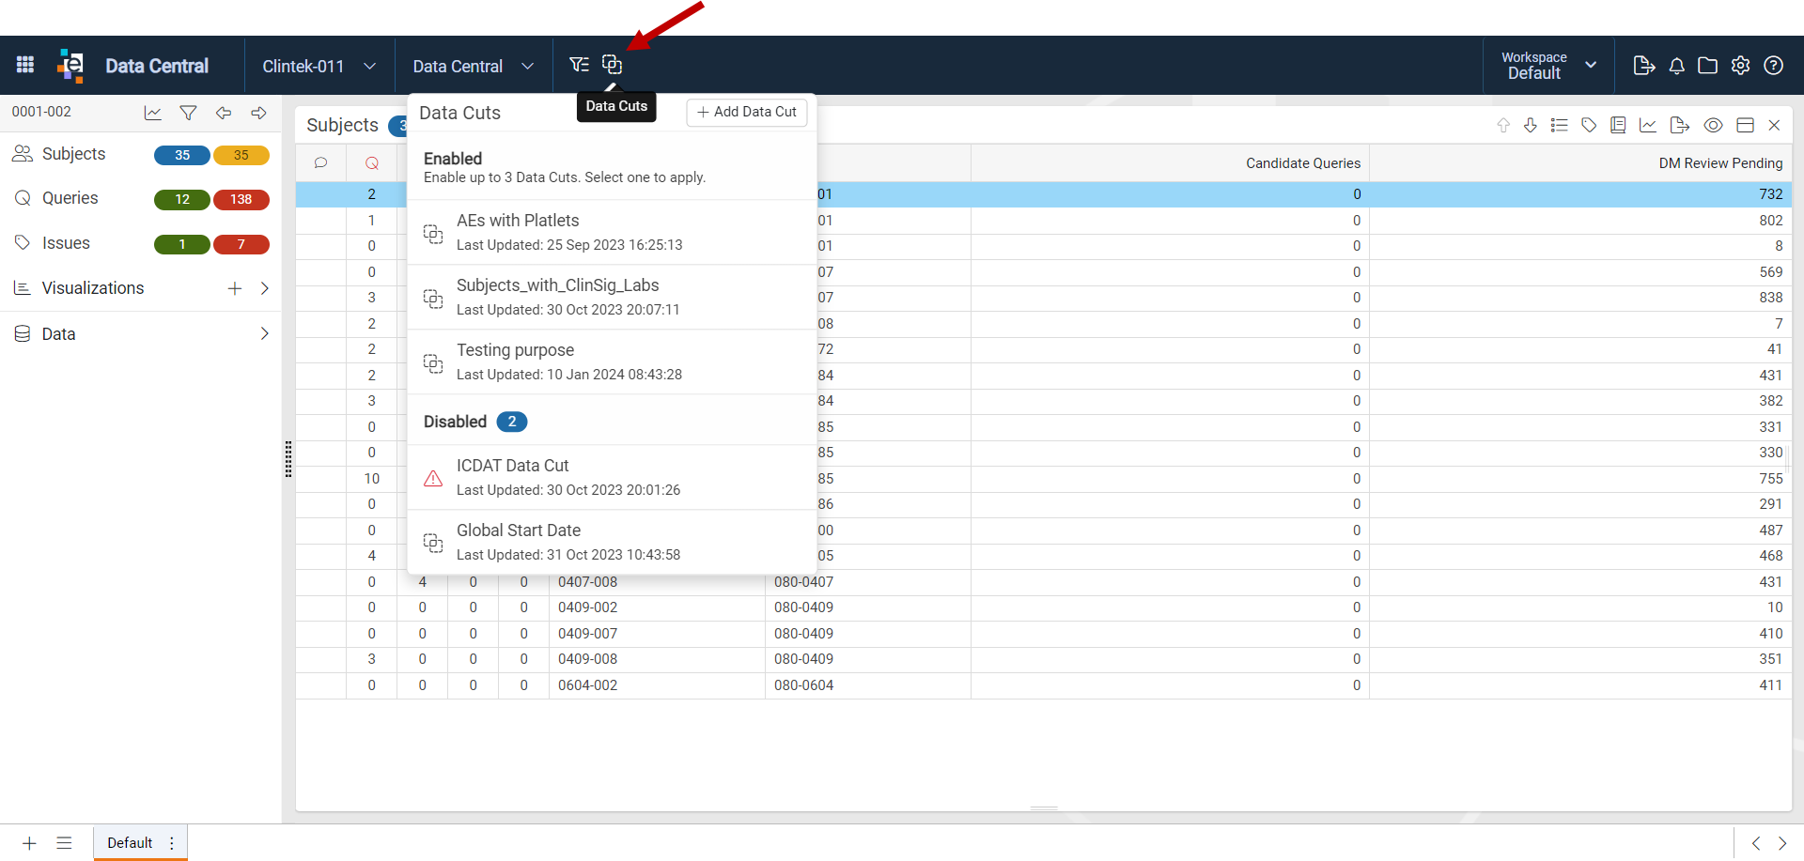Click the Disabled count badge 2
This screenshot has width=1804, height=861.
[x=512, y=422]
